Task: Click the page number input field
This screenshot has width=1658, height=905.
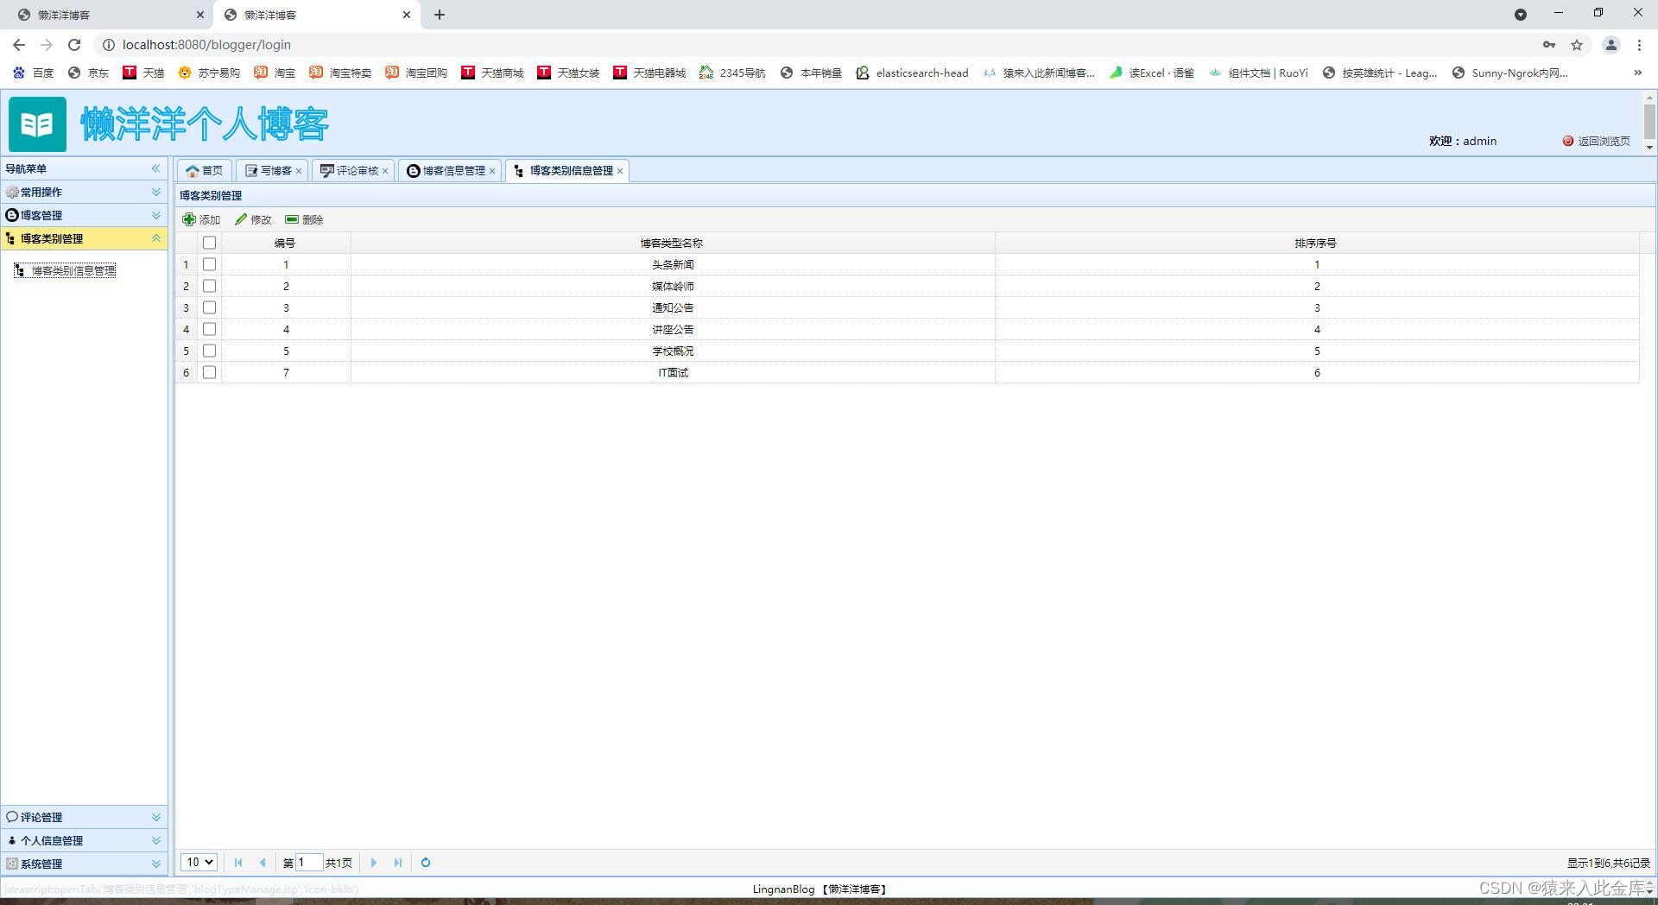Action: pyautogui.click(x=308, y=862)
